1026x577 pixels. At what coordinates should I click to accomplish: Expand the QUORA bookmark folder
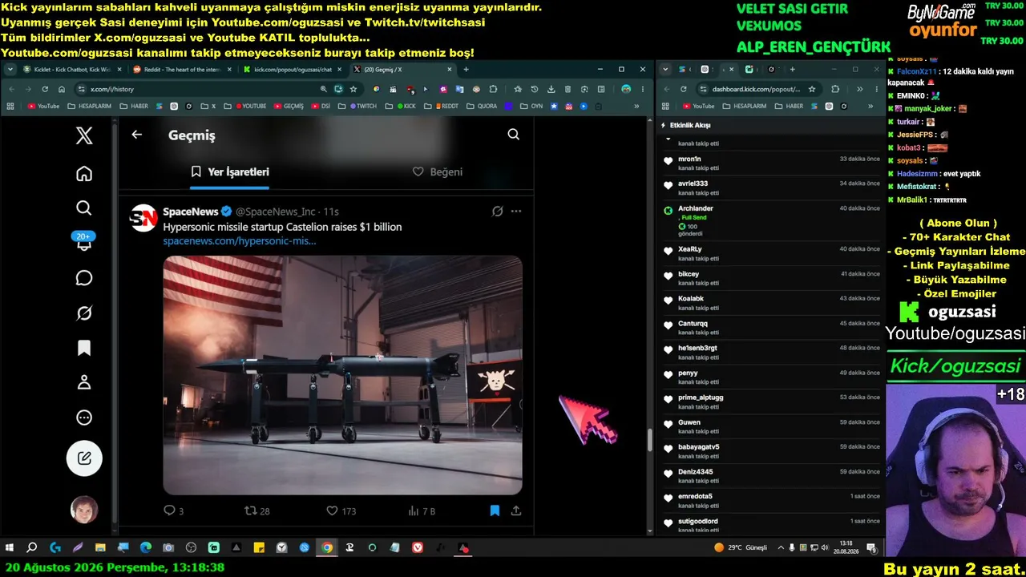coord(481,106)
